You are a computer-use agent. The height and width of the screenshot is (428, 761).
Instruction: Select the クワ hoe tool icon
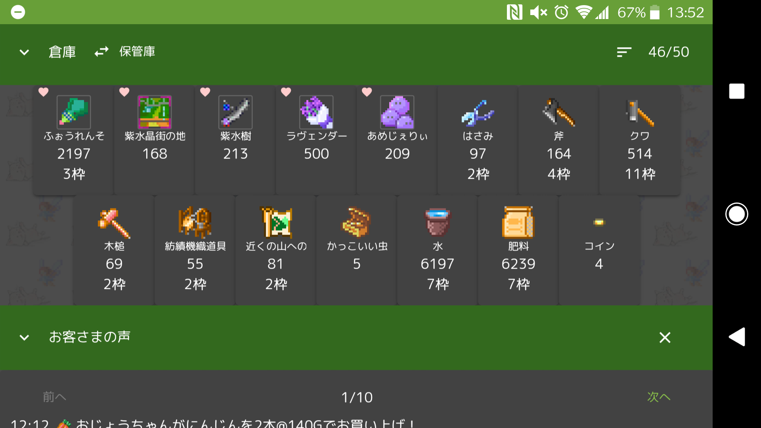point(640,112)
